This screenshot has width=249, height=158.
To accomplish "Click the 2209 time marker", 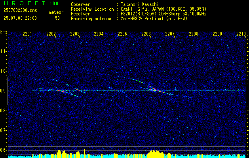I will pyautogui.click(x=217, y=34).
